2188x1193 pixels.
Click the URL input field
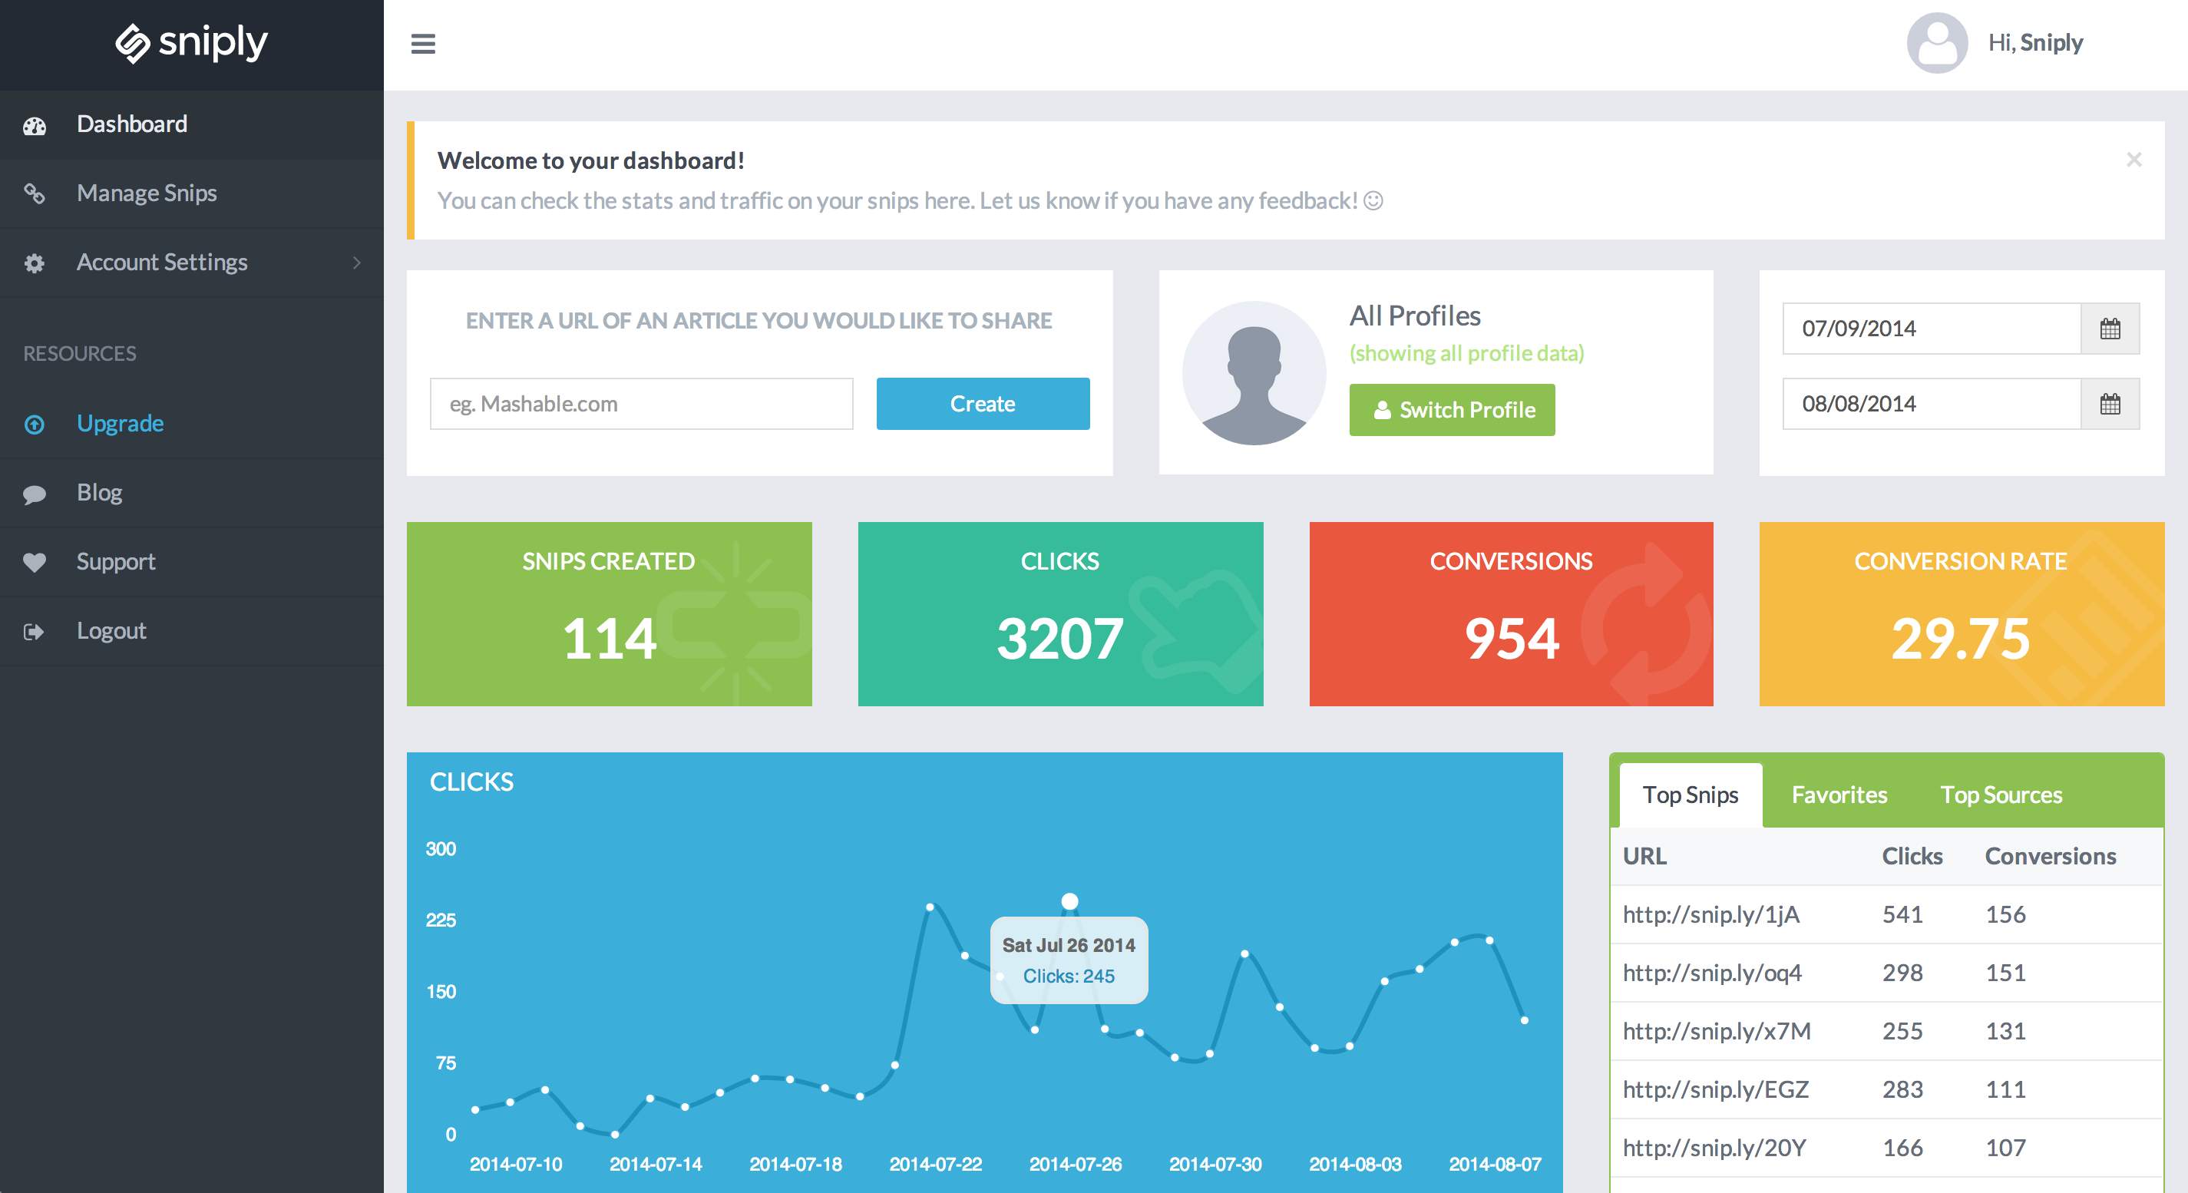coord(642,401)
